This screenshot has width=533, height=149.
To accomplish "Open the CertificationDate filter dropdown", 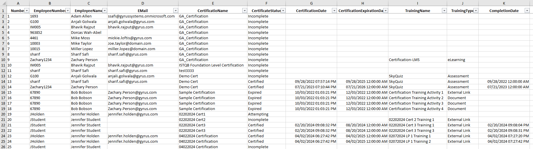I will (334, 11).
